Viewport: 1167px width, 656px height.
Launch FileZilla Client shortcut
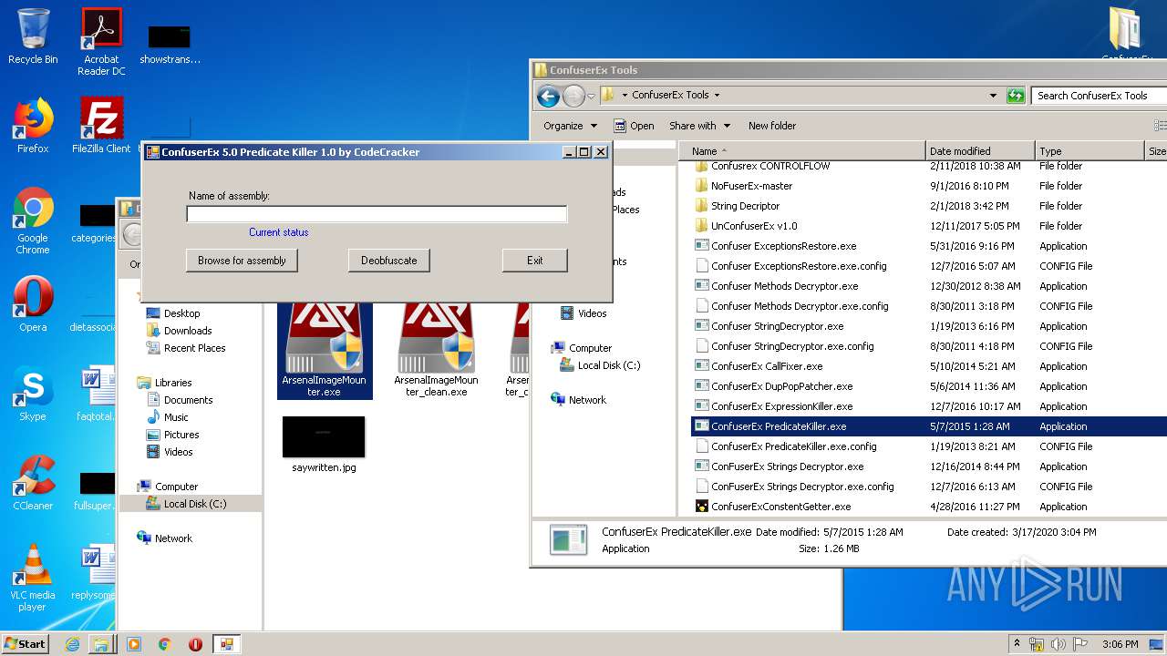point(101,125)
